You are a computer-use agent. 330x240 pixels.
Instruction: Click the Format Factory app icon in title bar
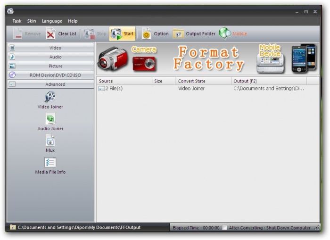pos(10,11)
